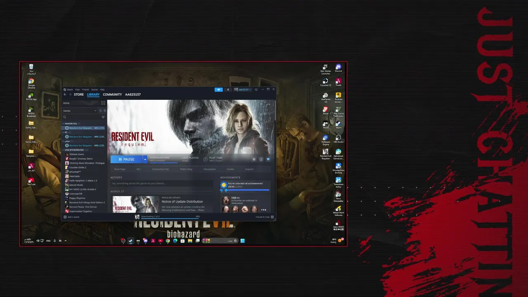Viewport: 528px width, 297px height.
Task: Open Brave browser desktop icon
Action: (x=325, y=110)
